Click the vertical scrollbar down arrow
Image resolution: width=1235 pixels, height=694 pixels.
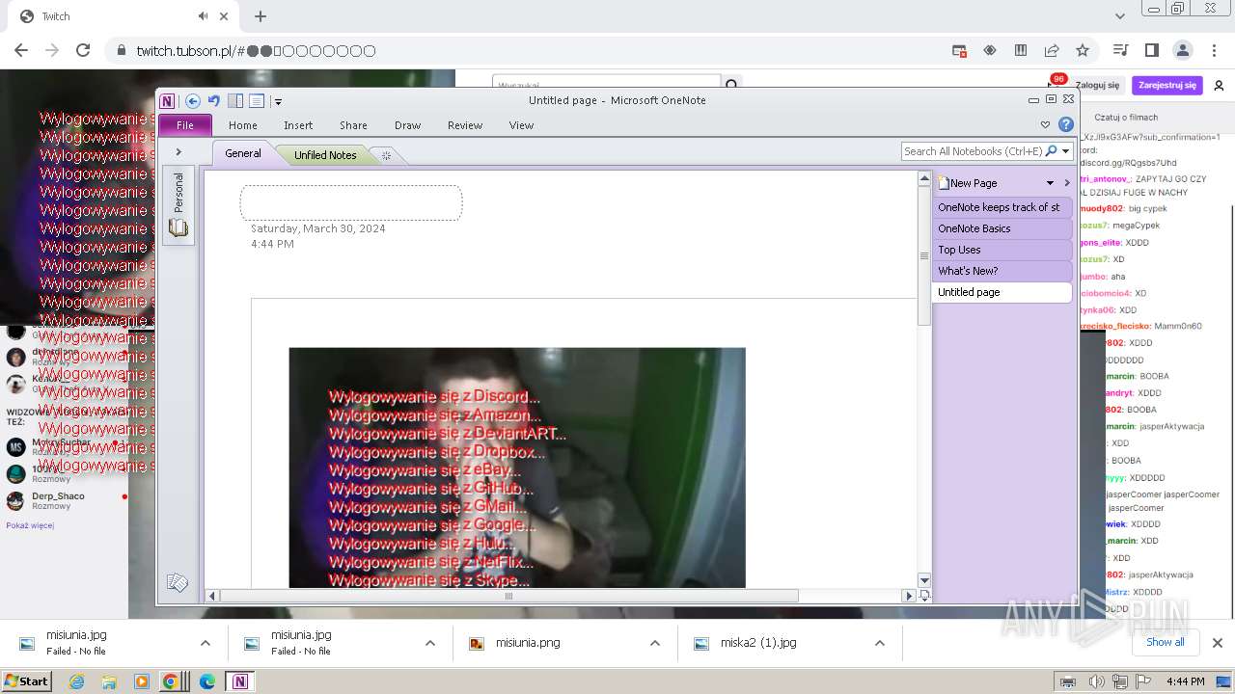[924, 580]
